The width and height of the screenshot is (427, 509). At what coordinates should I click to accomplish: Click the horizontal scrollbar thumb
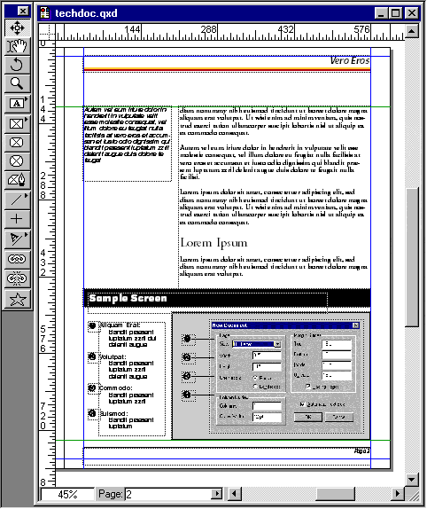tap(335, 494)
